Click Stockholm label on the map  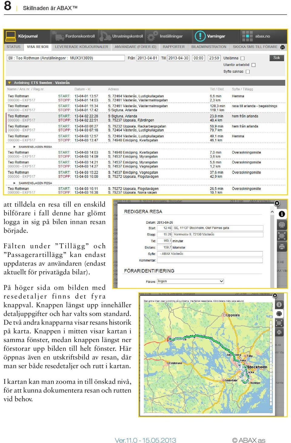(257, 367)
